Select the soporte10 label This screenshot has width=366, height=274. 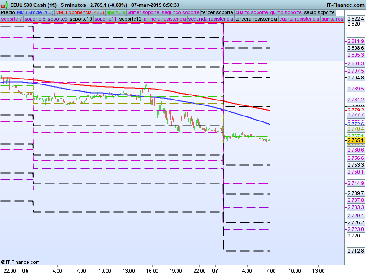pos(81,19)
